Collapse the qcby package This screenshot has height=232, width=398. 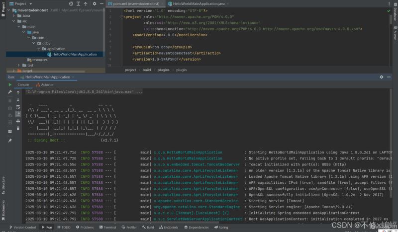[33, 43]
